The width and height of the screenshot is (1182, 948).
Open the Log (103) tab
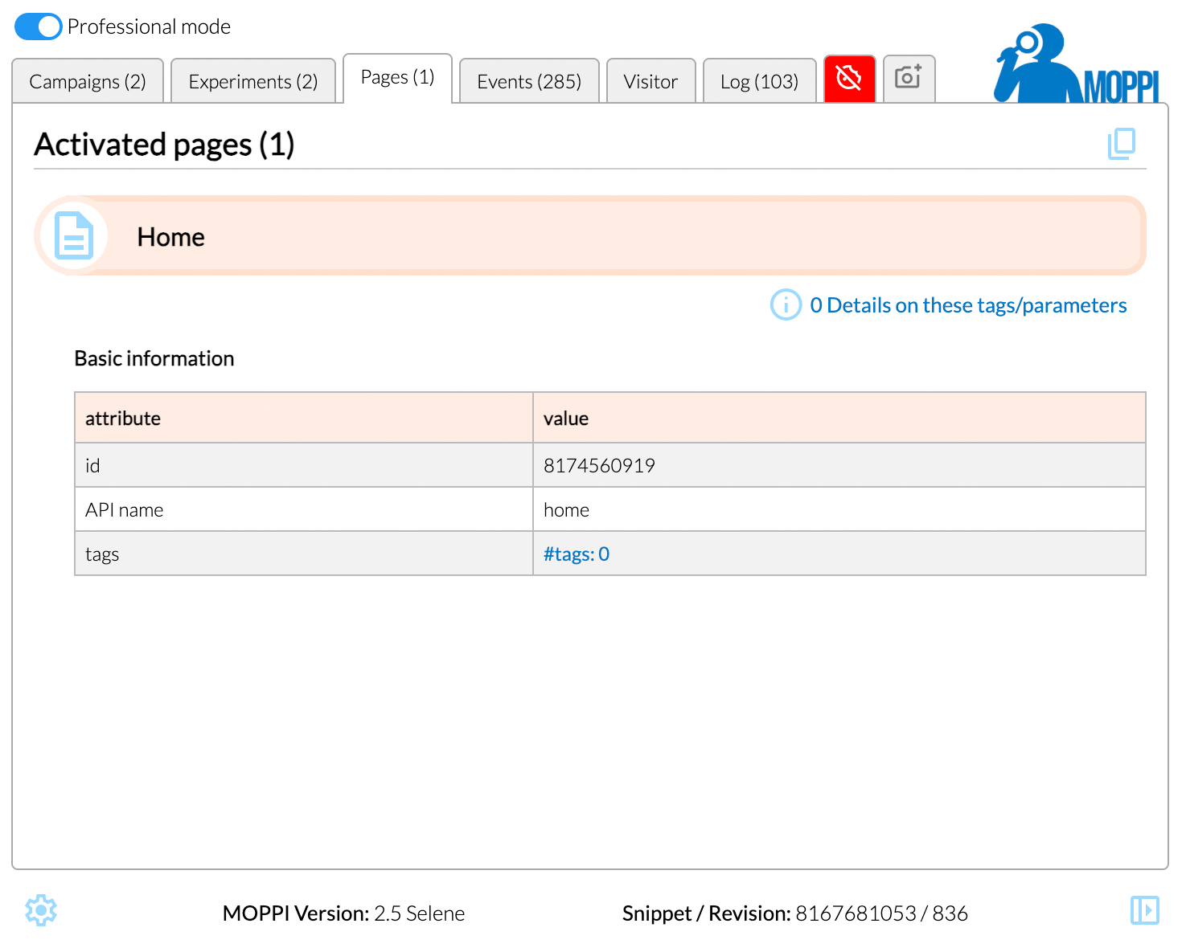[x=759, y=82]
